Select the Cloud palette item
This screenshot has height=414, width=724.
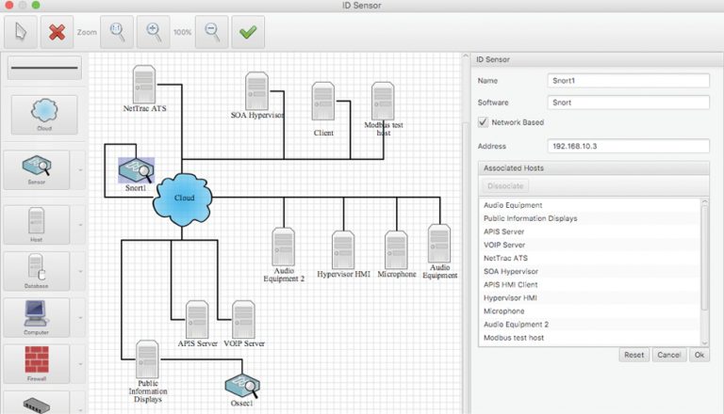pos(44,113)
